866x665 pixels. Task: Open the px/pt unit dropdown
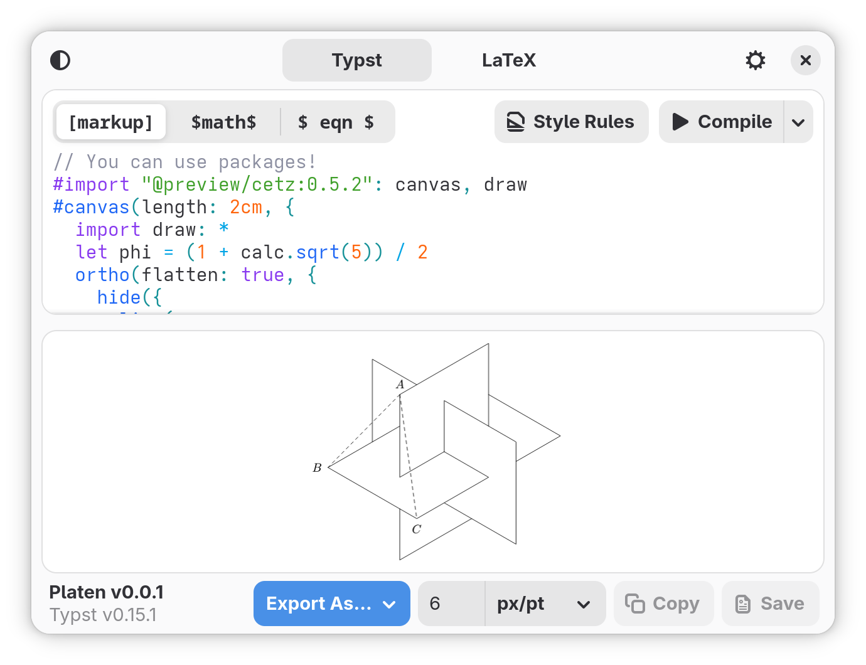click(x=545, y=604)
